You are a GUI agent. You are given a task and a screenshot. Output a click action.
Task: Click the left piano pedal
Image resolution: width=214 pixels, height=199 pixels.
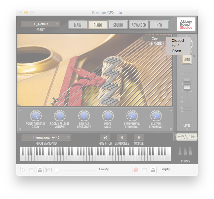point(180,152)
